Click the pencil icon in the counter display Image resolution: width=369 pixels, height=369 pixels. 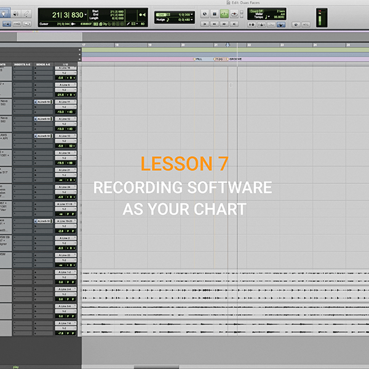click(x=129, y=24)
